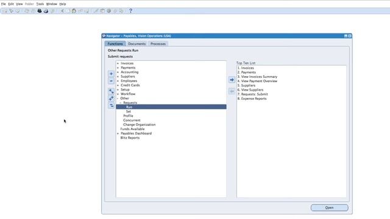390x219 pixels.
Task: Click the Expand All button
Action: [111, 99]
